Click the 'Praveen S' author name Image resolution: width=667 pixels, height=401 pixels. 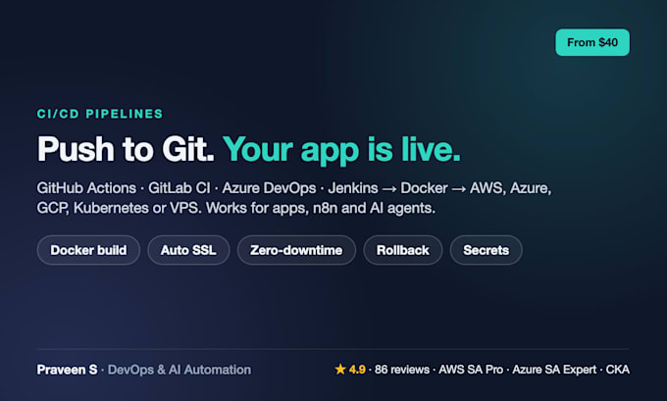click(x=68, y=370)
